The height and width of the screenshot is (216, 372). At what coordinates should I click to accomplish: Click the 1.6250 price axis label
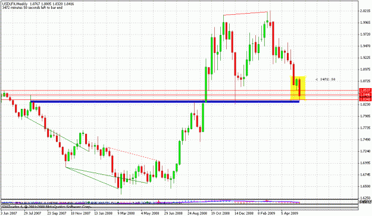pos(365,198)
